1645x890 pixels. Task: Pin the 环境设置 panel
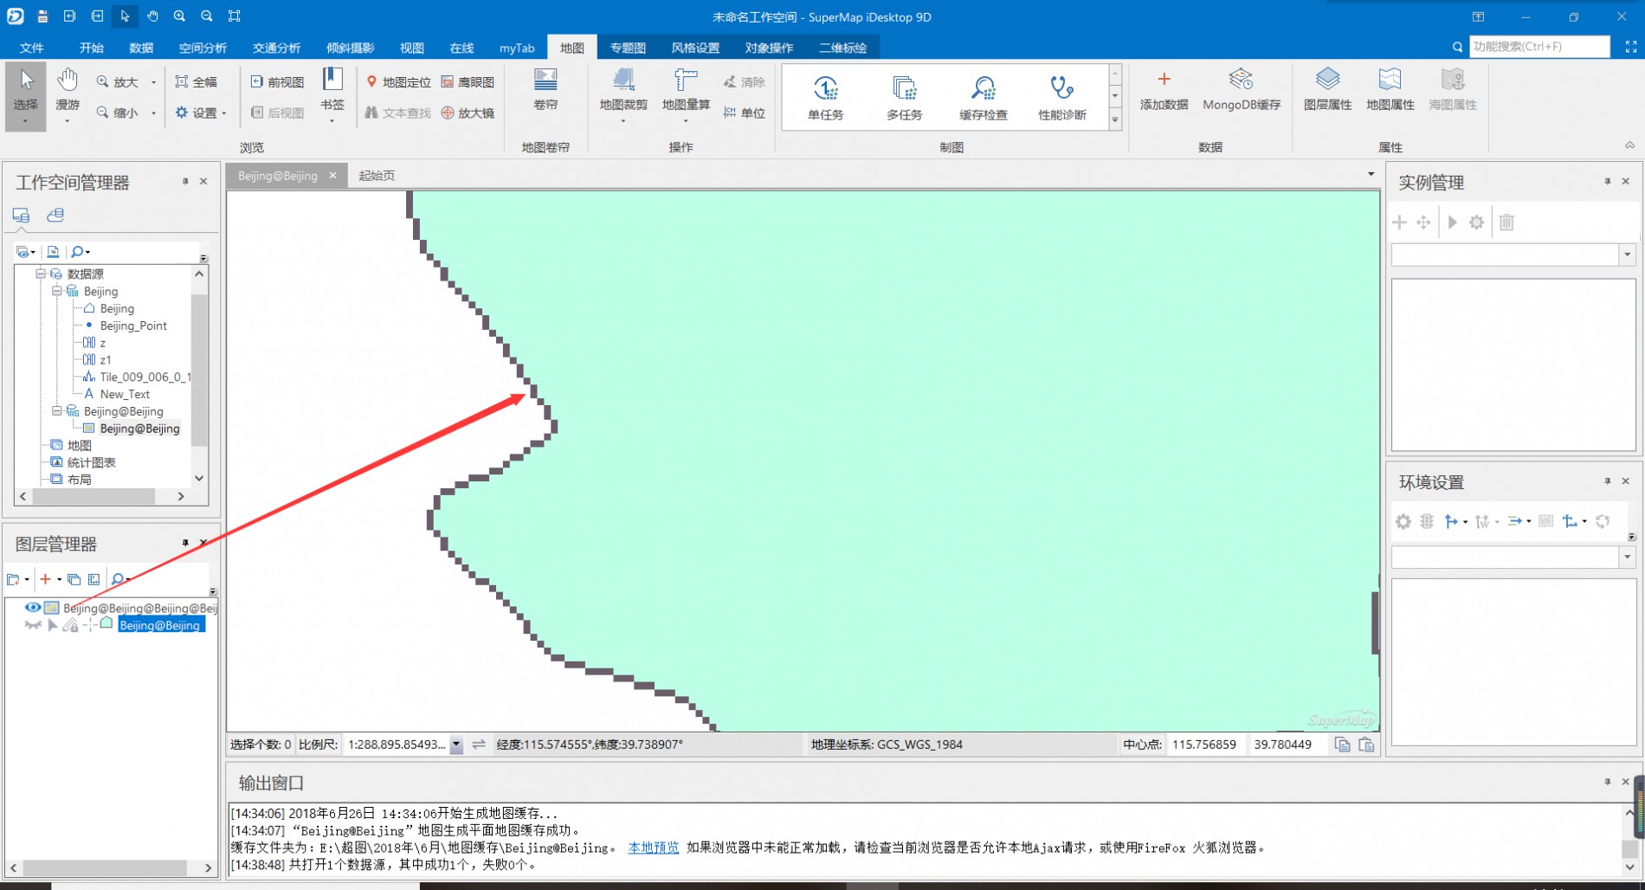pyautogui.click(x=1607, y=481)
